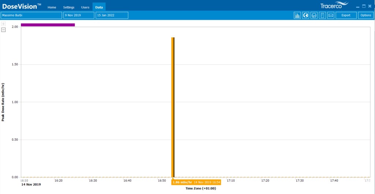Switch to the Settings tab
Viewport: 375px width, 194px height.
coord(68,7)
